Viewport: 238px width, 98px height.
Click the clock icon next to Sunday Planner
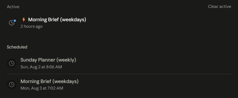pyautogui.click(x=11, y=63)
